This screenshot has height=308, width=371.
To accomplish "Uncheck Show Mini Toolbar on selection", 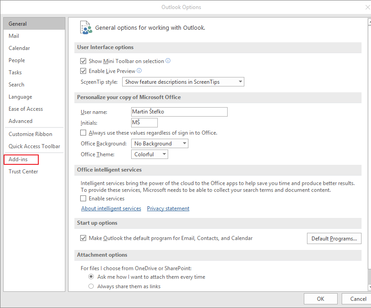I will 83,61.
